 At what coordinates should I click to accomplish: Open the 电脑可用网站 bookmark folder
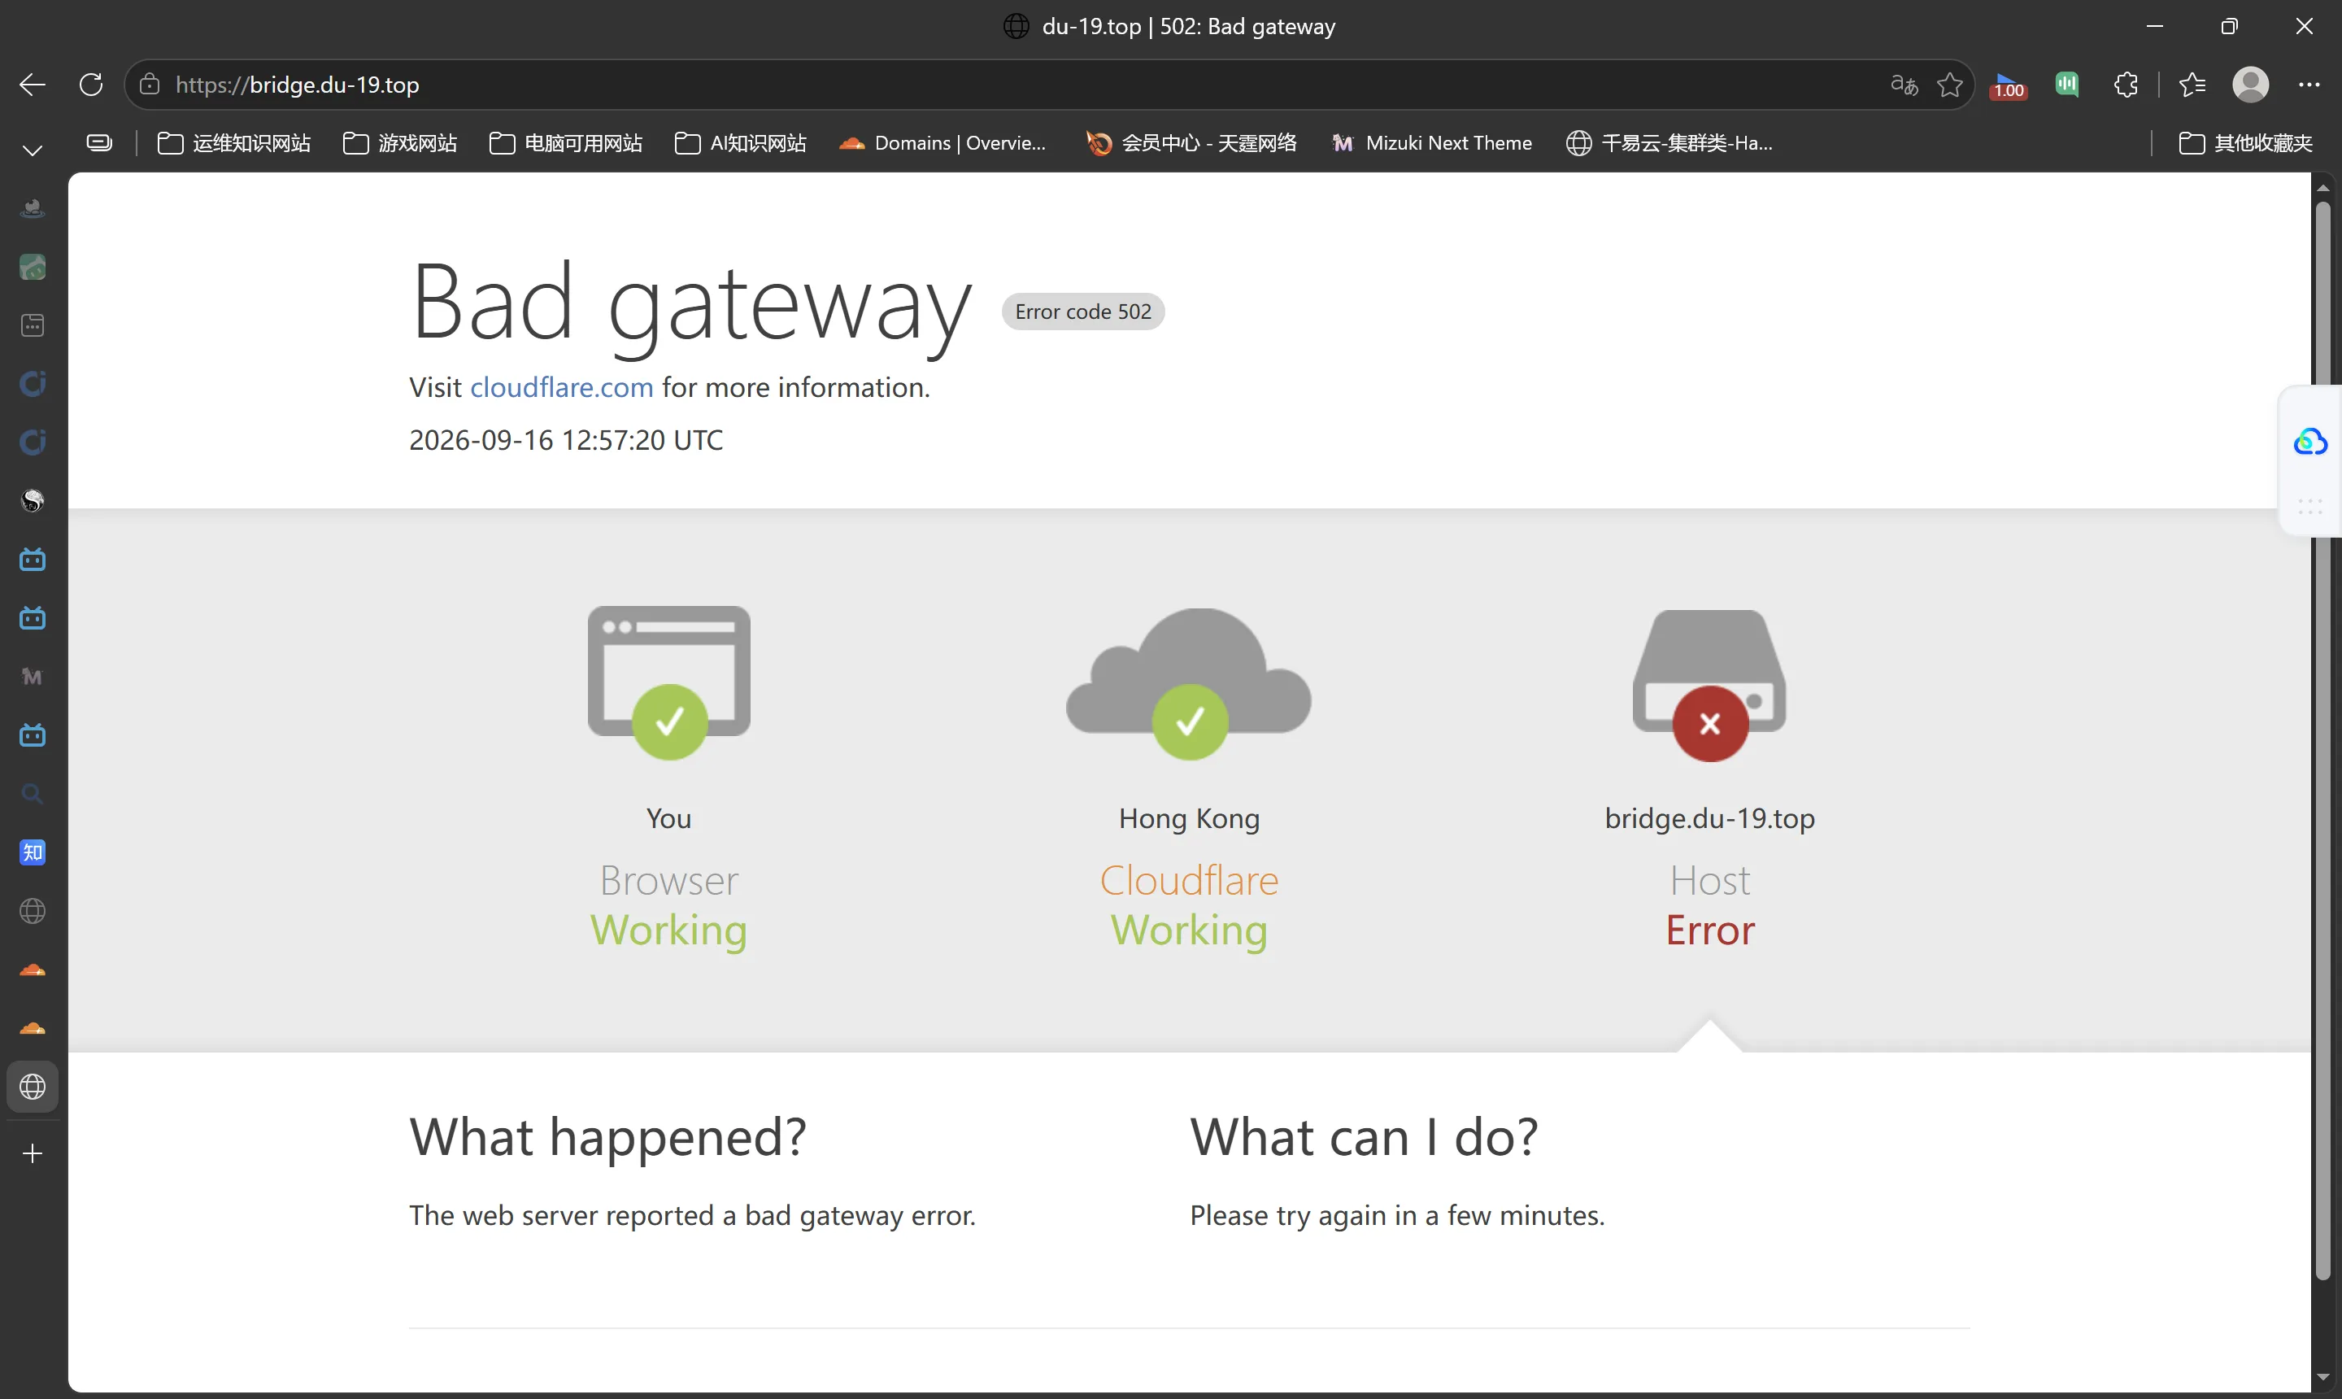tap(565, 143)
